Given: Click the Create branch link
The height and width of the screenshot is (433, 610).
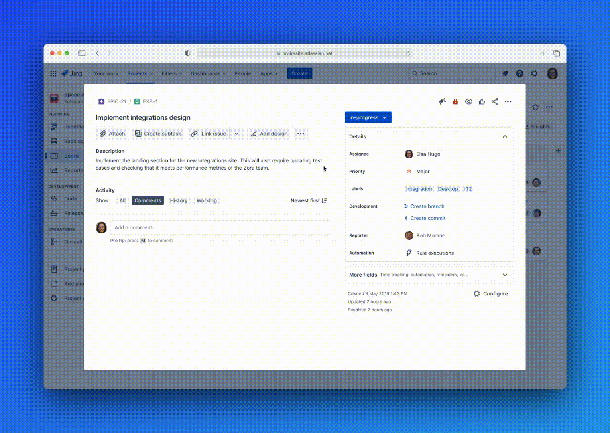Looking at the screenshot, I should (x=427, y=206).
